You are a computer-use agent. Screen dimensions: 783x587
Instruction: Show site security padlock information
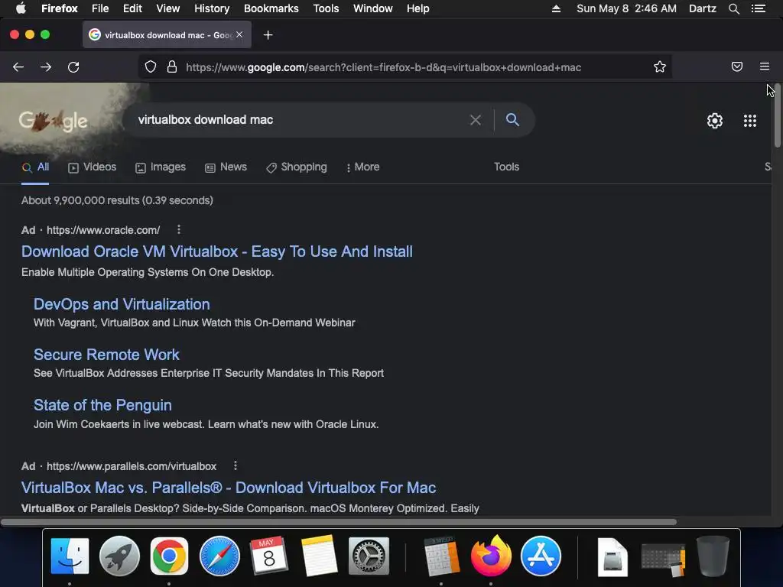(172, 67)
